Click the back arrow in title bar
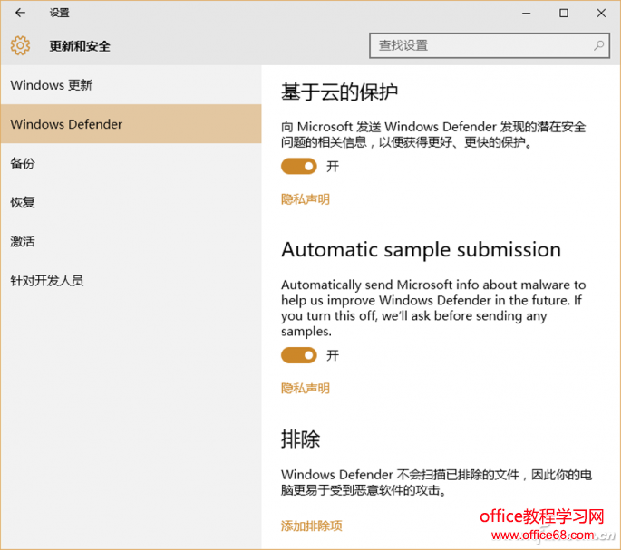The height and width of the screenshot is (550, 621). coord(20,14)
